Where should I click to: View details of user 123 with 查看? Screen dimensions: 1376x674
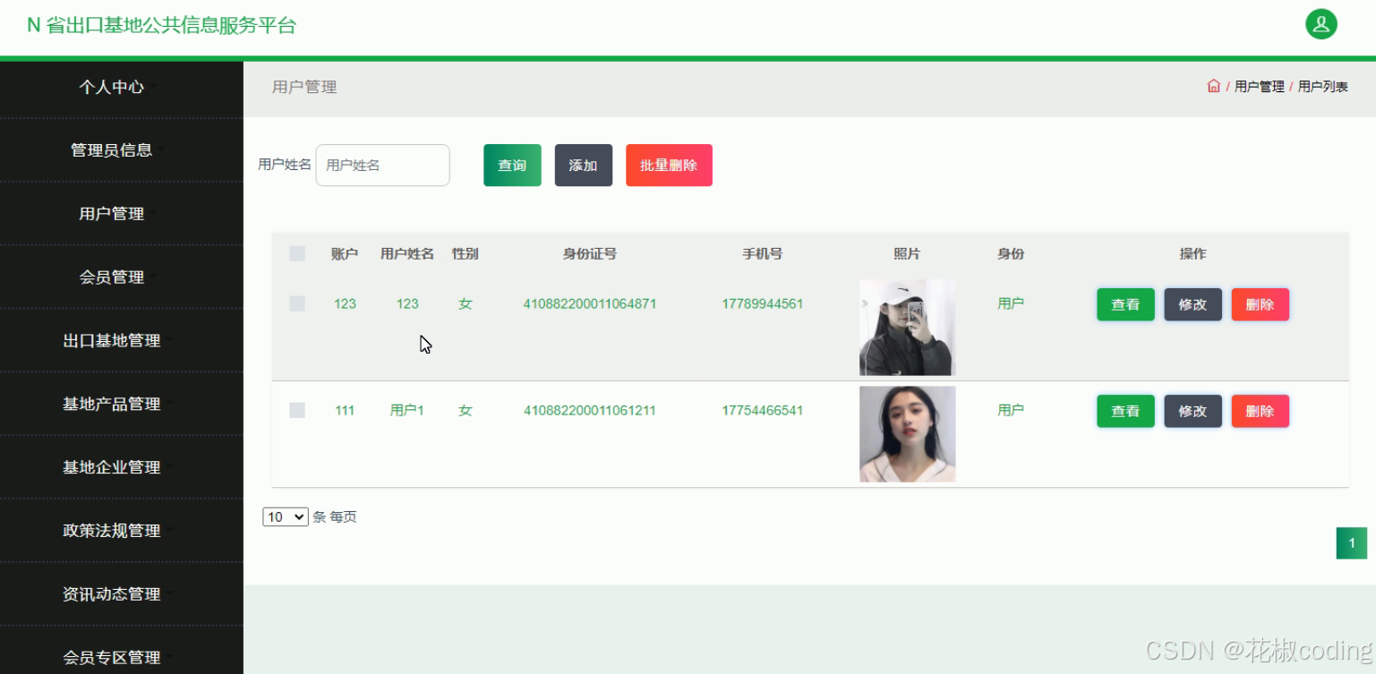(x=1125, y=304)
